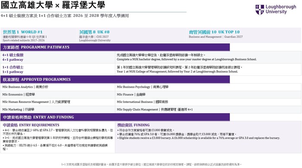Click the 4+1 pathway label
This screenshot has width=302, height=168.
click(x=13, y=59)
